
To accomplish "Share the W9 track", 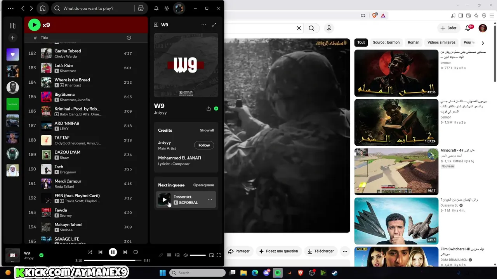I will pyautogui.click(x=209, y=108).
